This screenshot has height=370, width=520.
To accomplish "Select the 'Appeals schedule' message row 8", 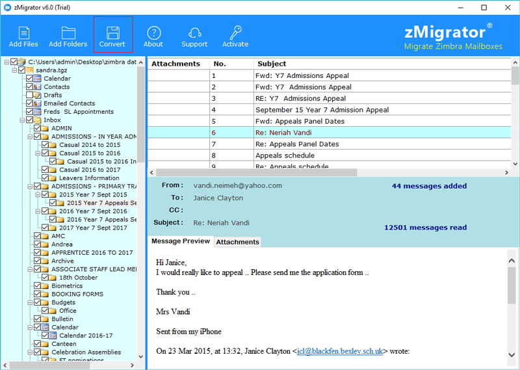I will (329, 155).
